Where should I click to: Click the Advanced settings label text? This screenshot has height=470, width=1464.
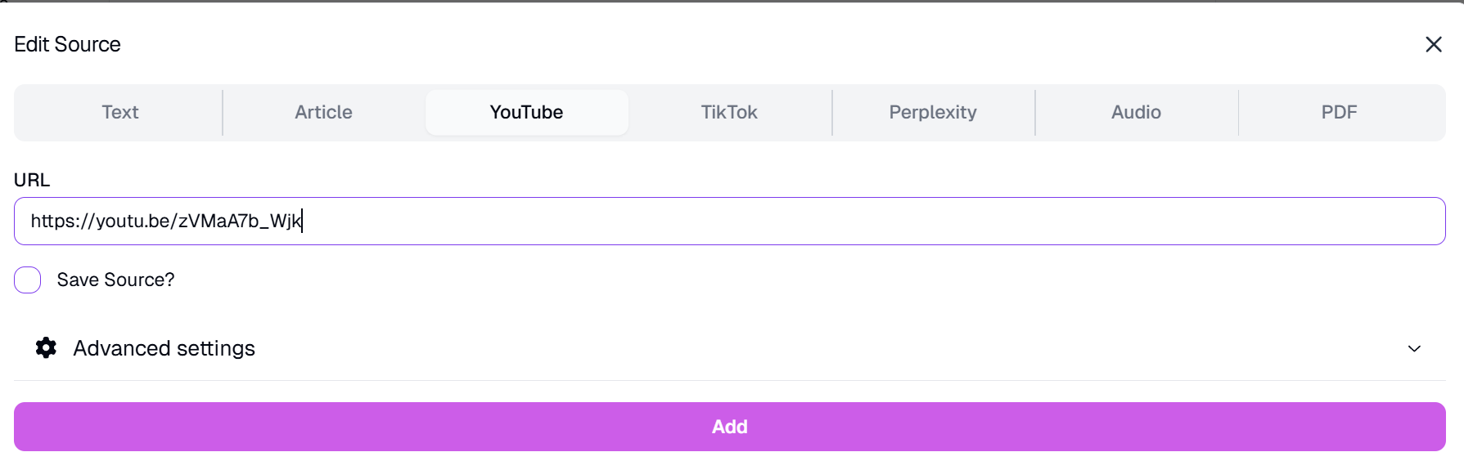(x=164, y=349)
